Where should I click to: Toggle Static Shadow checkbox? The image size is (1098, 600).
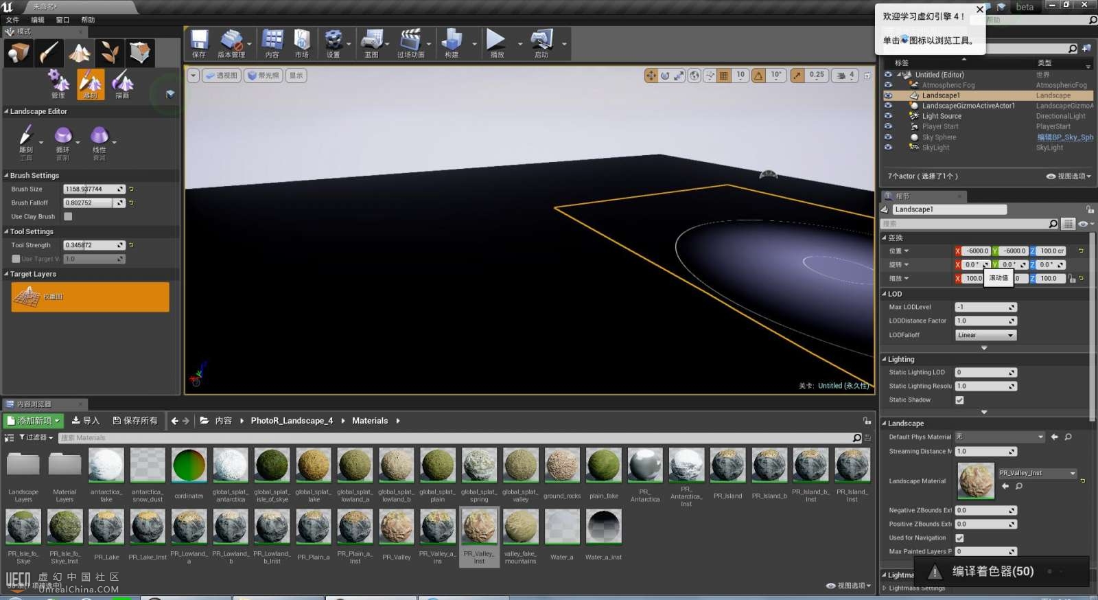959,400
